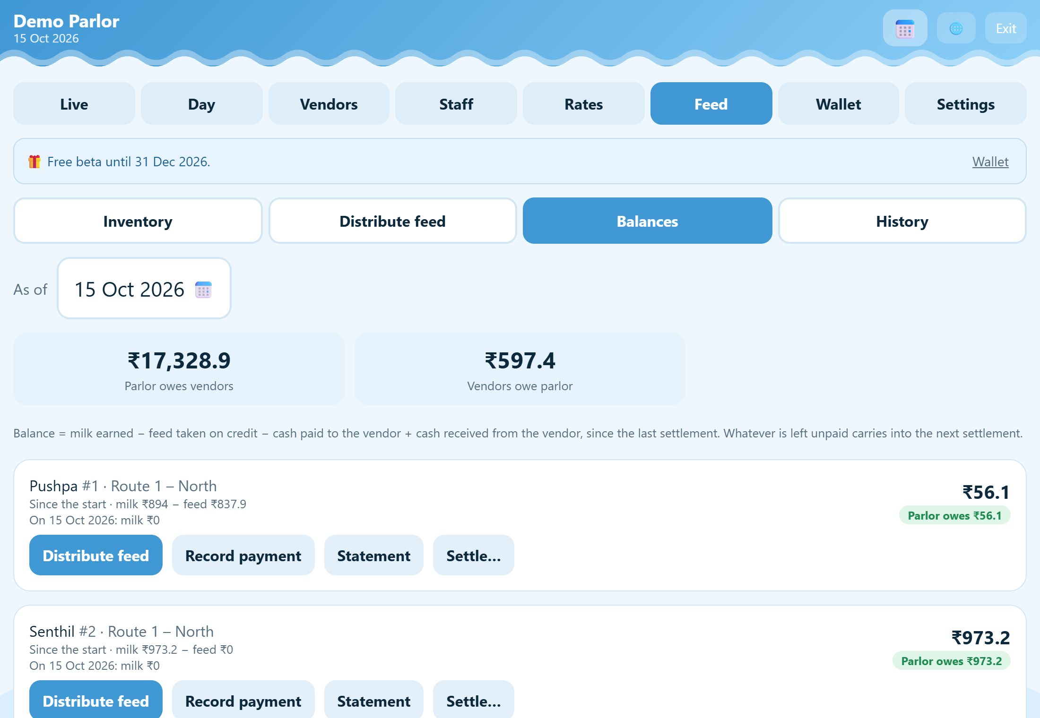Image resolution: width=1040 pixels, height=718 pixels.
Task: Select the Rates tab
Action: [584, 104]
